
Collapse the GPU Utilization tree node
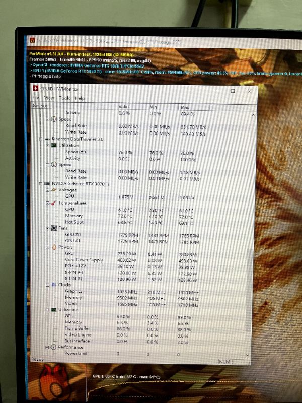(47, 310)
